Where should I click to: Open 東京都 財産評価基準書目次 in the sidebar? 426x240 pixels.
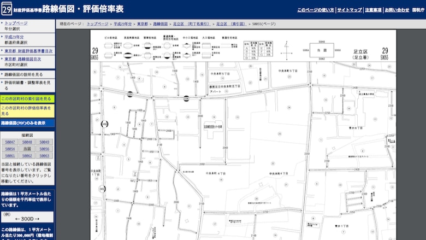[28, 51]
